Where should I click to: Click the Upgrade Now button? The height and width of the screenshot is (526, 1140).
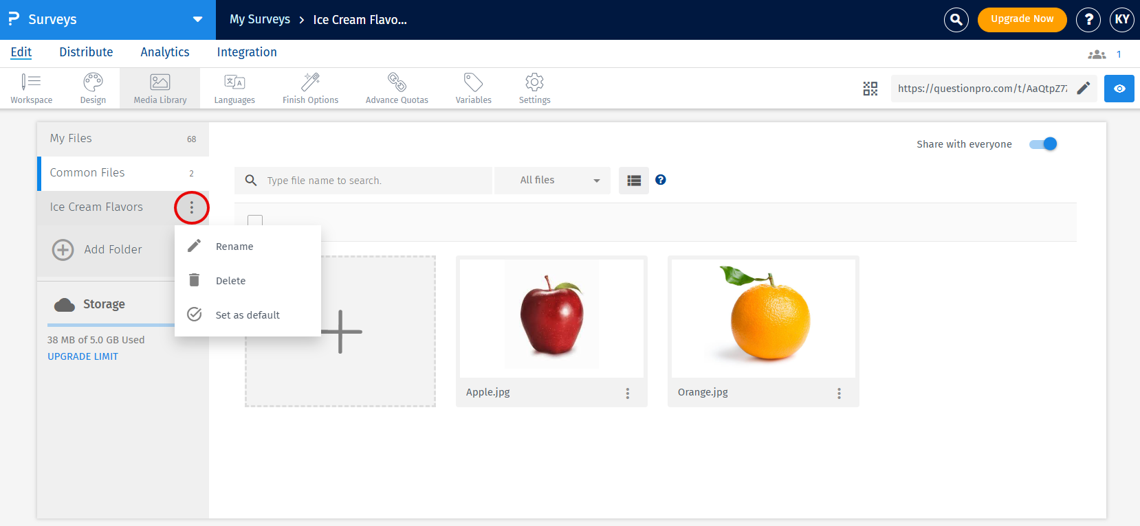(x=1022, y=19)
